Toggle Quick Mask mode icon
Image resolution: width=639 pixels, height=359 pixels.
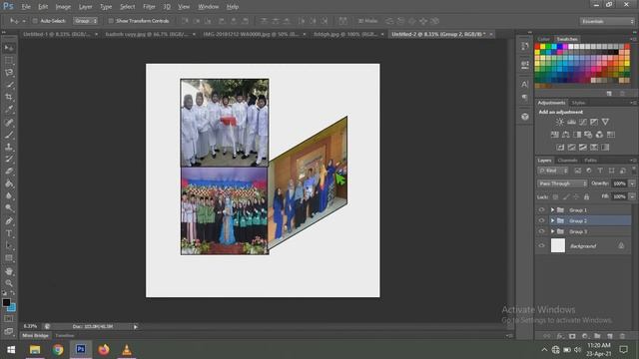tap(9, 319)
